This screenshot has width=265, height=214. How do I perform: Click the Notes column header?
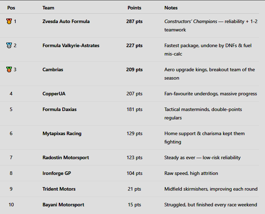click(x=171, y=8)
